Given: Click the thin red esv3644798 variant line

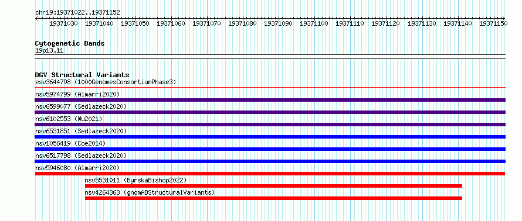Looking at the screenshot, I should tap(270, 88).
